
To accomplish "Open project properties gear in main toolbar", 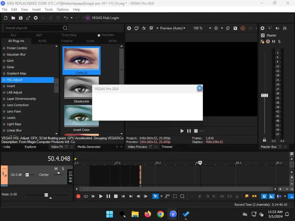I will [x=36, y=18].
